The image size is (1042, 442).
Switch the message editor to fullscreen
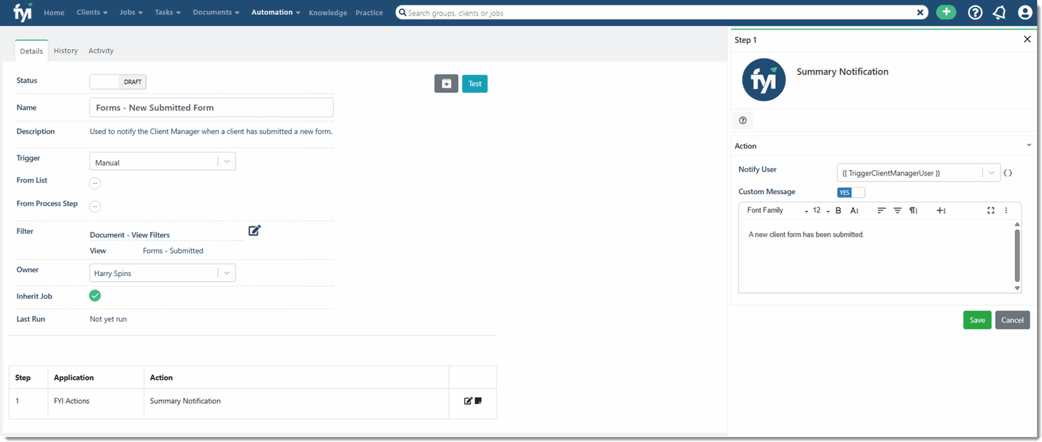pyautogui.click(x=990, y=211)
